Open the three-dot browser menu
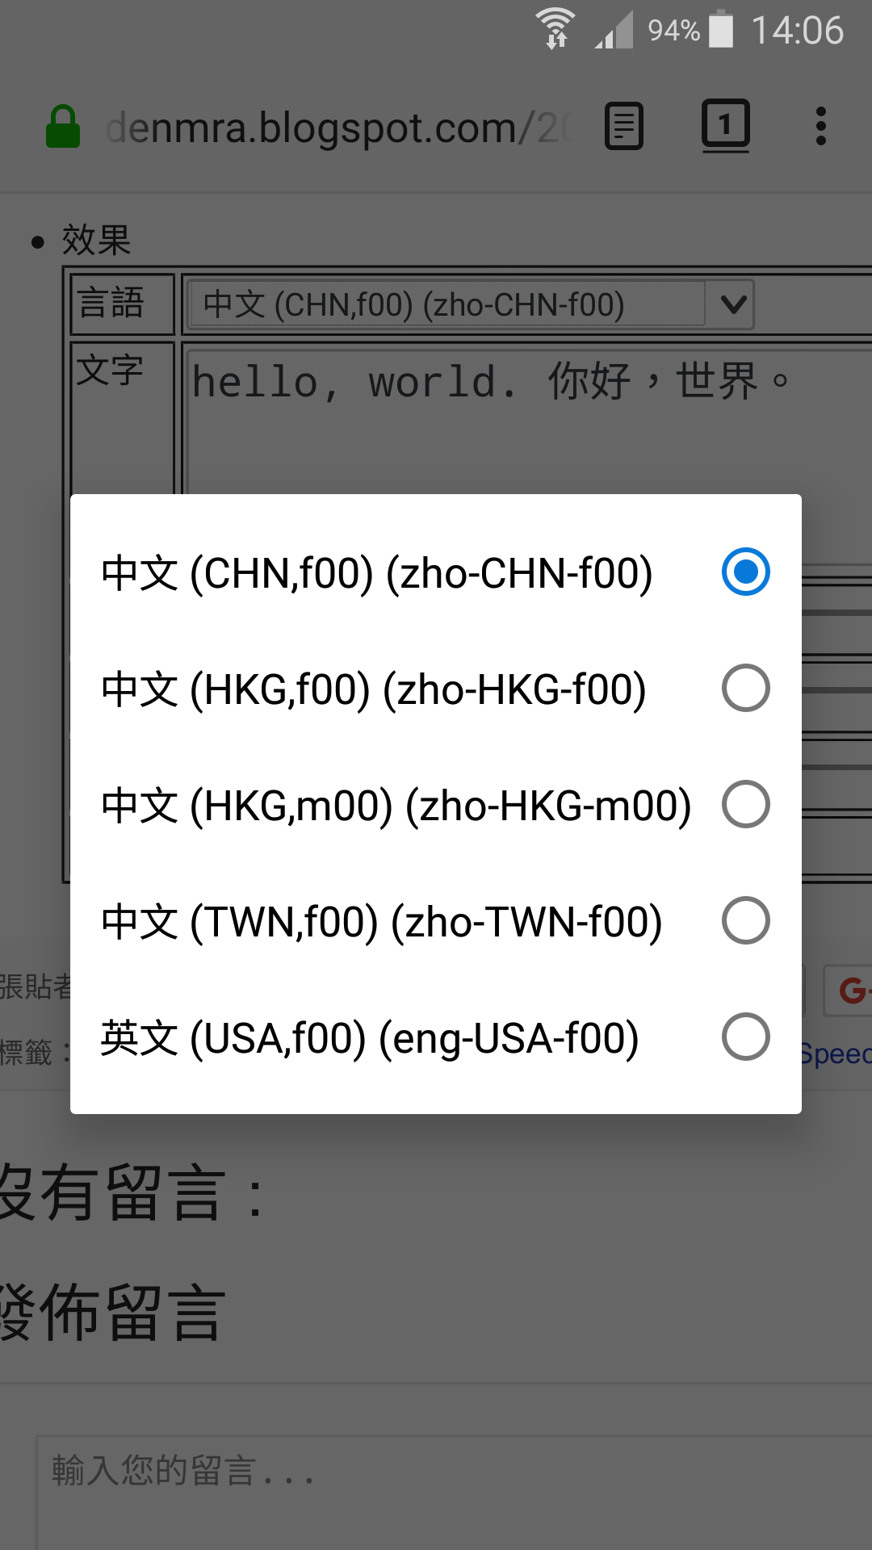The height and width of the screenshot is (1550, 872). 821,127
